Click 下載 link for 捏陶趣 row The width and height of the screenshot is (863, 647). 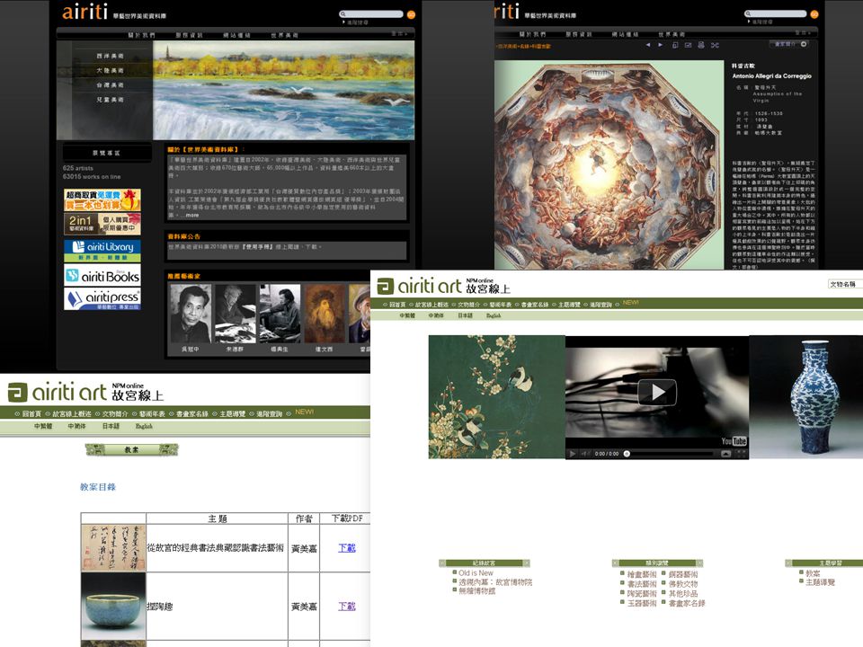click(347, 607)
